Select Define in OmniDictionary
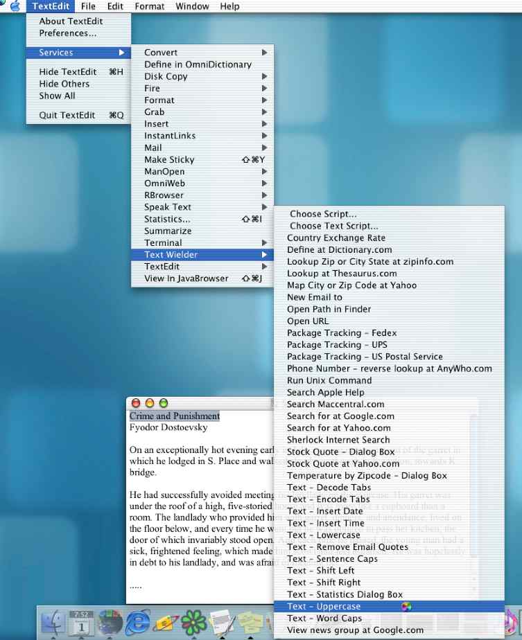The height and width of the screenshot is (640, 522). tap(202, 64)
